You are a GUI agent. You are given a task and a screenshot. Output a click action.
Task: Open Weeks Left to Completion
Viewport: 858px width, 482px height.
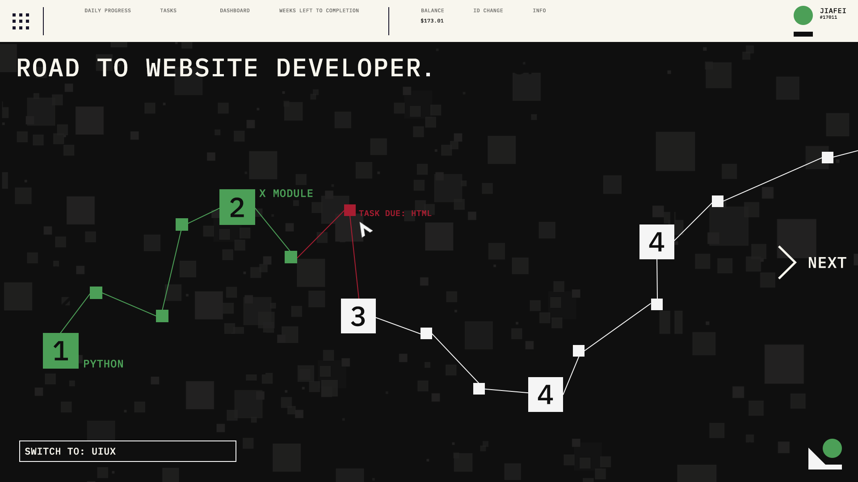(319, 11)
